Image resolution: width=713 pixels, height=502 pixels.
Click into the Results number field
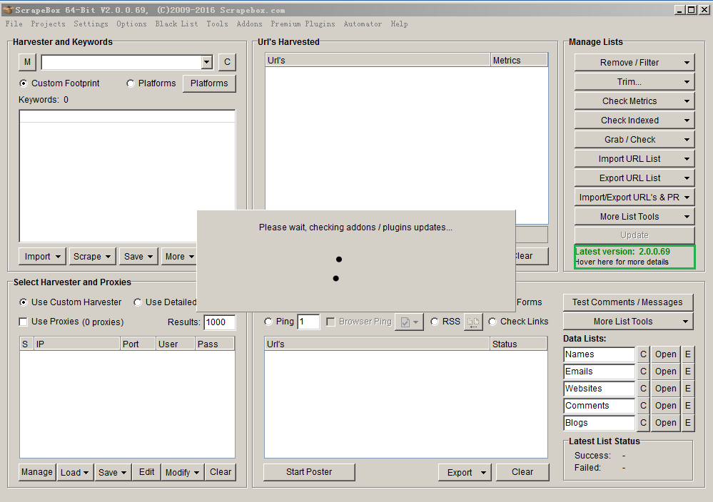[220, 322]
